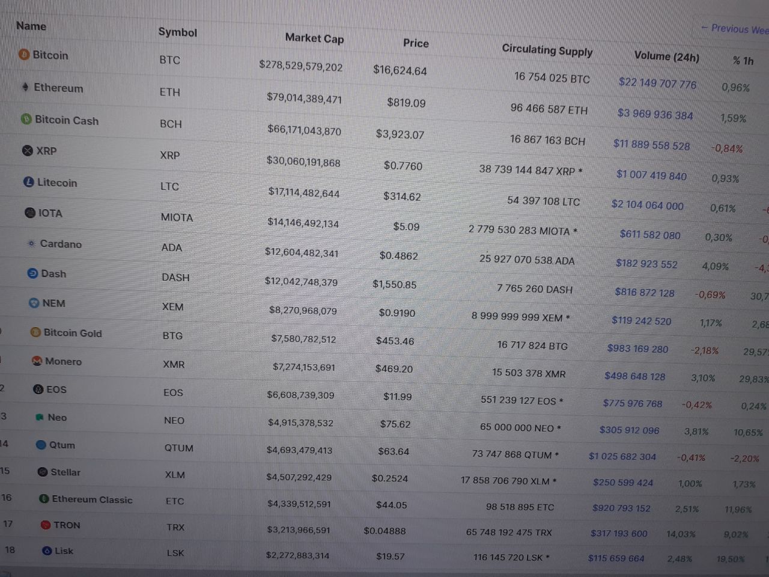
Task: Select TRON price $0.04888
Action: pyautogui.click(x=384, y=531)
